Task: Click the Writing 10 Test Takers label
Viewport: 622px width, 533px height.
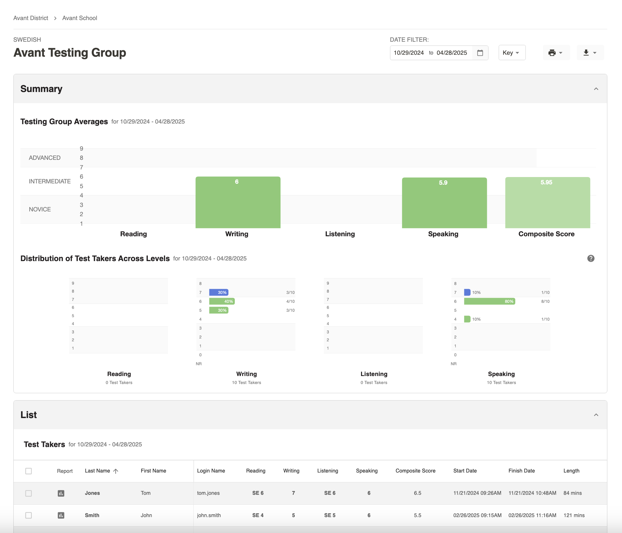Action: coord(246,383)
